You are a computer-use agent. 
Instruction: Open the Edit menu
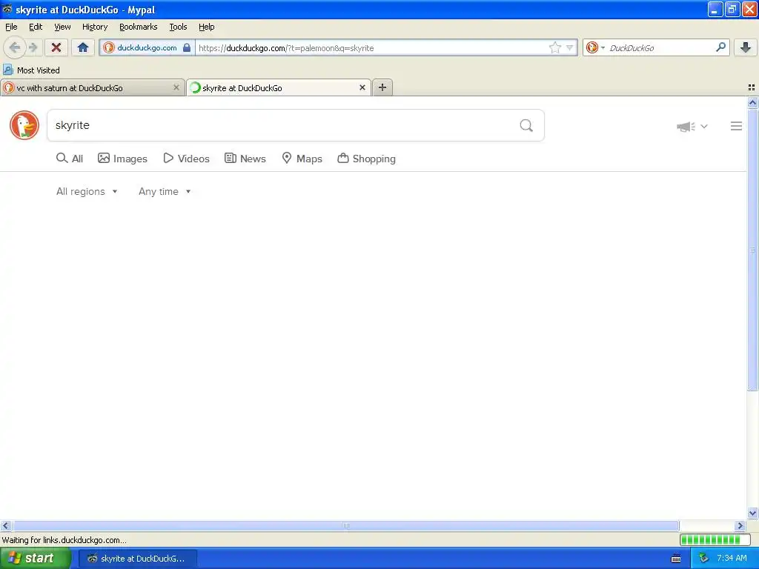[x=36, y=27]
